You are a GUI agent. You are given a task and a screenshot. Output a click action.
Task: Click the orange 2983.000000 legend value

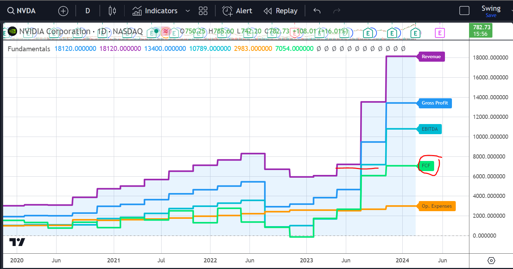point(253,49)
